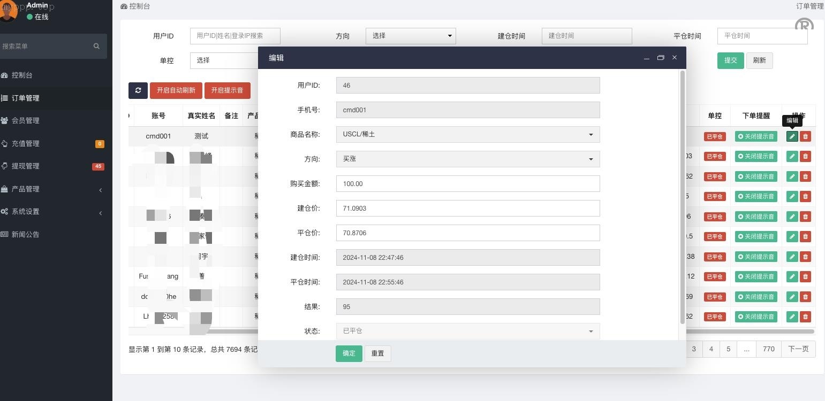Screen dimensions: 825x401
Task: Expand the 产品管理 sidebar menu
Action: click(54, 189)
